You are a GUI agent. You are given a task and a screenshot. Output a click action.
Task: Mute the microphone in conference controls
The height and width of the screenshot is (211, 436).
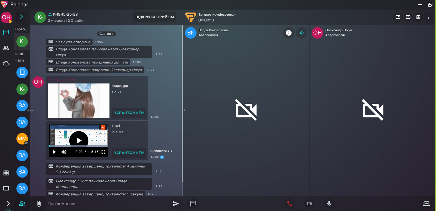(329, 204)
